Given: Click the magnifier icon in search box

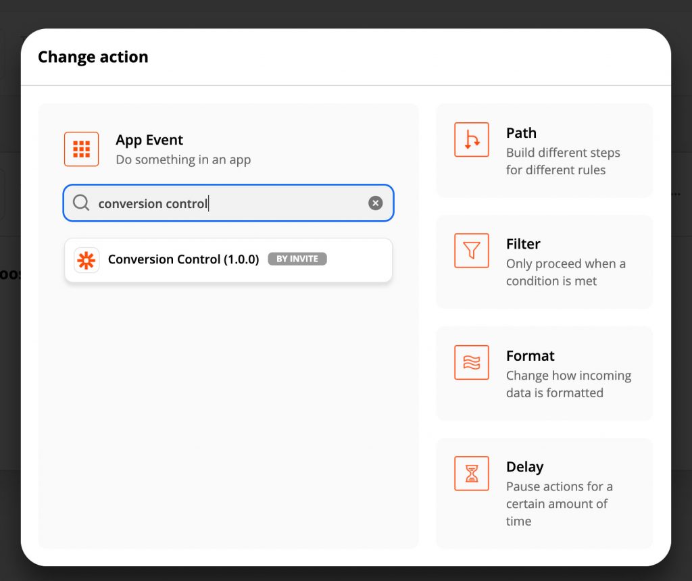Looking at the screenshot, I should (x=81, y=203).
